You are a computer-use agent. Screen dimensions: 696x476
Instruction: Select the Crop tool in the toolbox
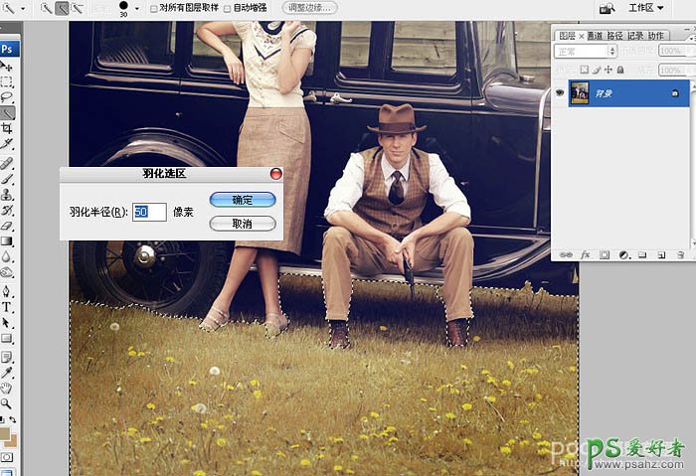point(7,128)
